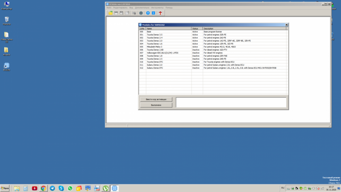Open uTorrent from the taskbar

pos(106,188)
